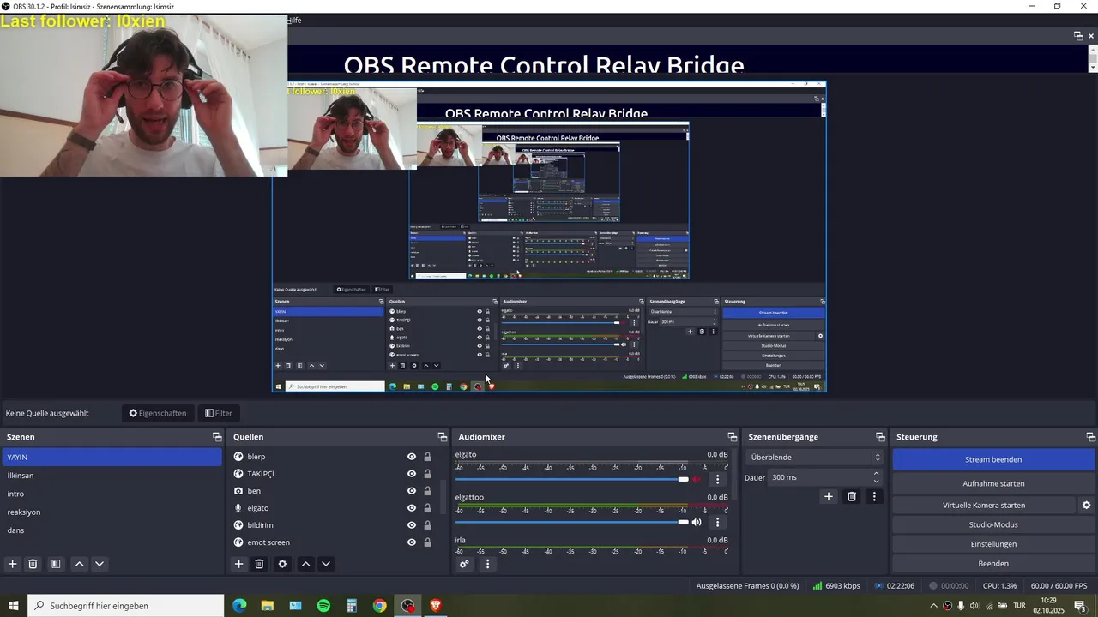Move the scene up in the Szenen toolbar

pos(79,564)
